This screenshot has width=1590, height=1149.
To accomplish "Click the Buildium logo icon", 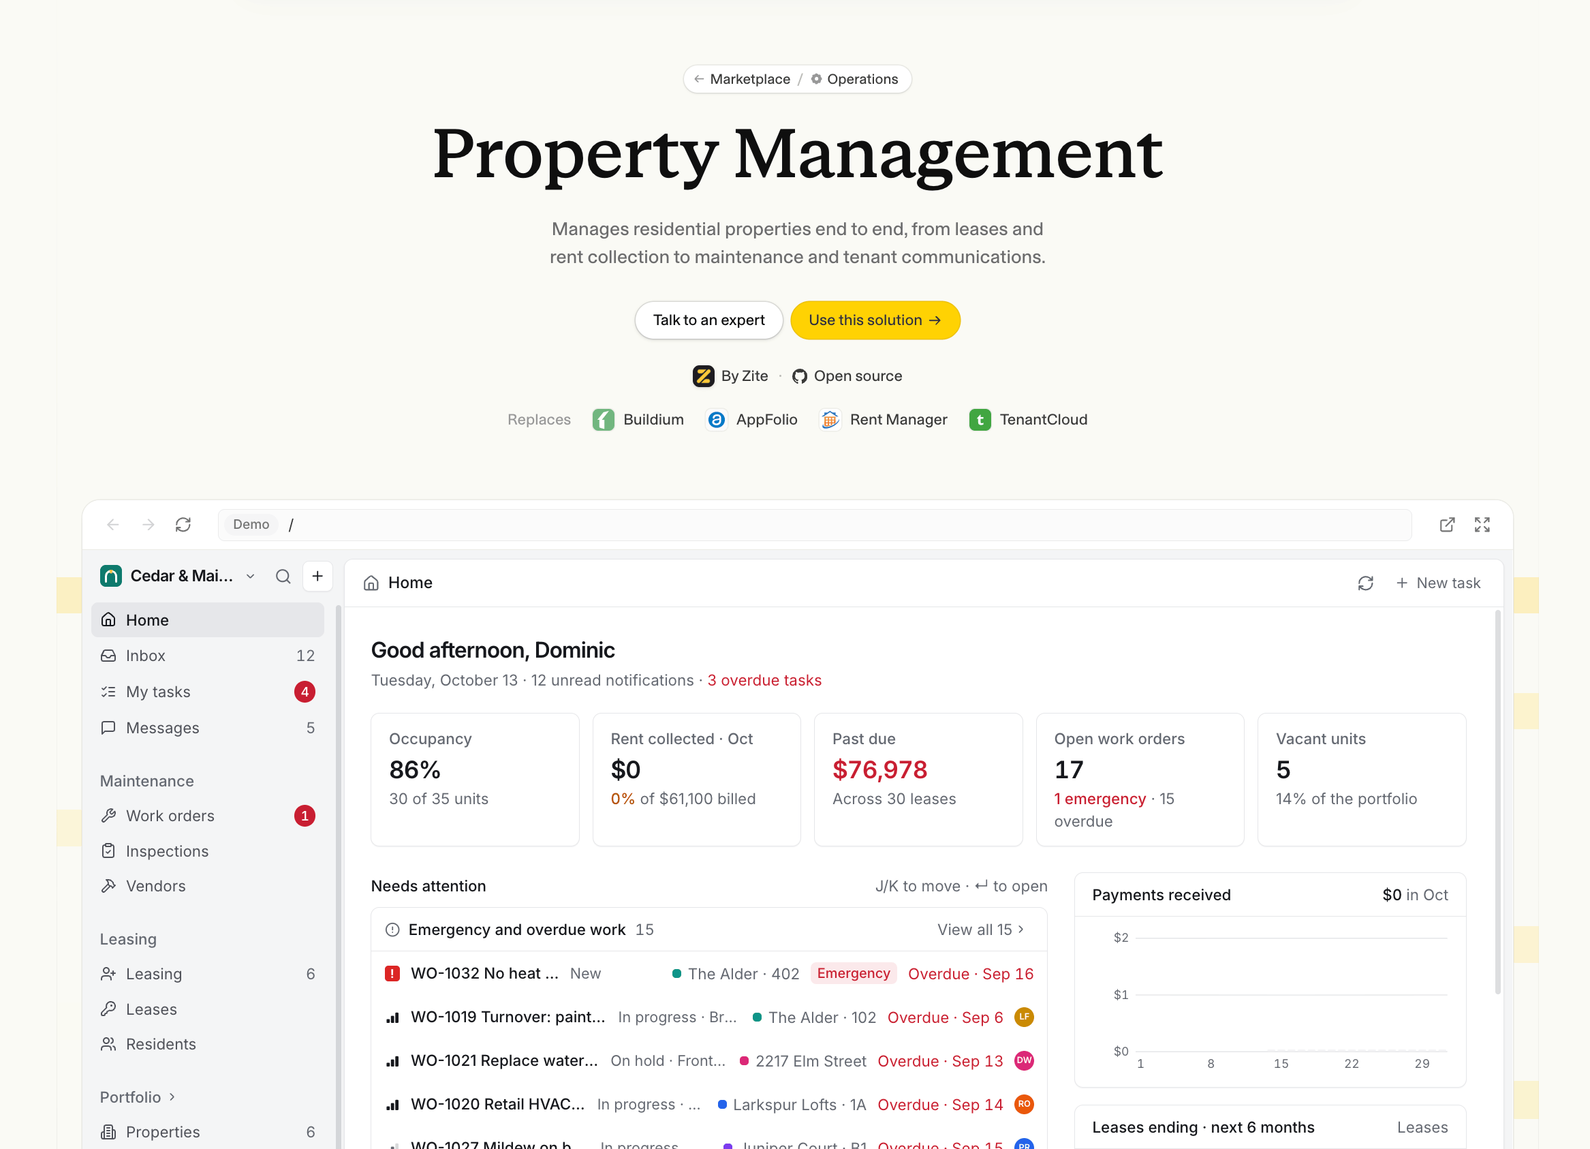I will pyautogui.click(x=604, y=420).
